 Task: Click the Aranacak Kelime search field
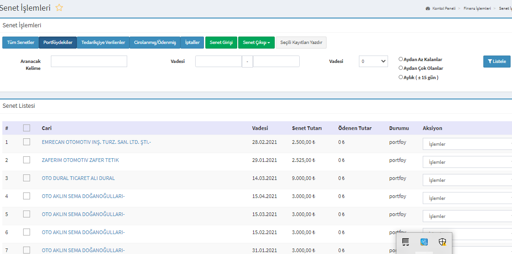pos(89,61)
